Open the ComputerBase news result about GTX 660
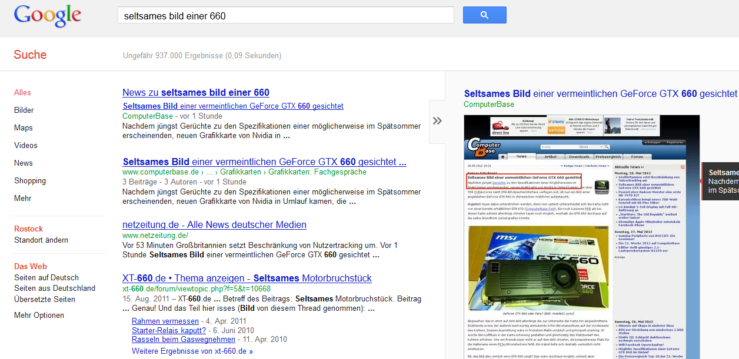 click(x=233, y=106)
